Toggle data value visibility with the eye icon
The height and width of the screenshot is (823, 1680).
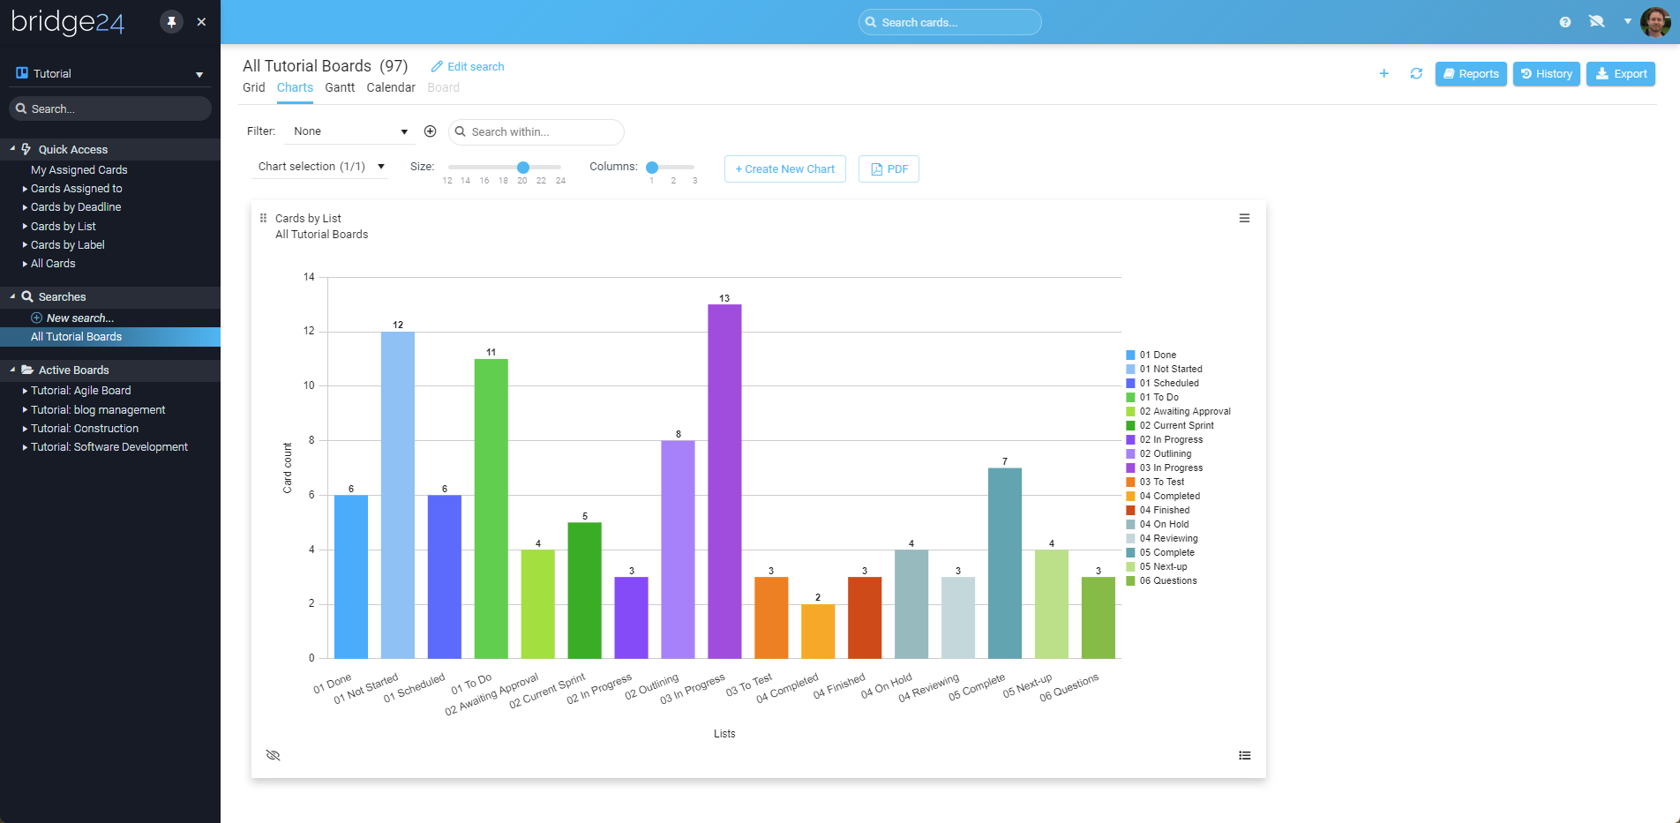click(274, 755)
